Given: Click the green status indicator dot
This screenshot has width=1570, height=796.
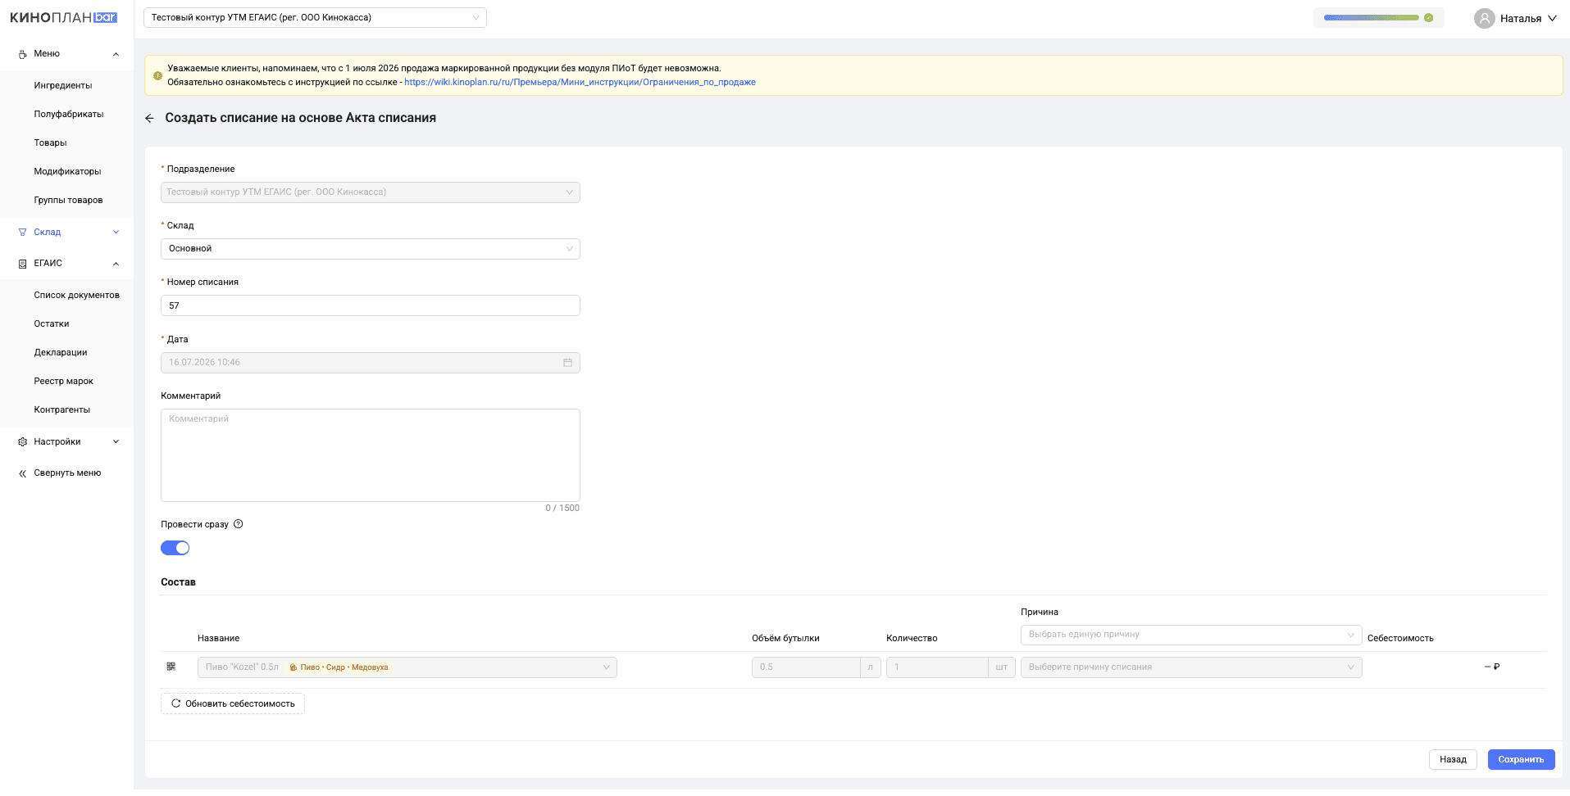Looking at the screenshot, I should coord(1429,17).
